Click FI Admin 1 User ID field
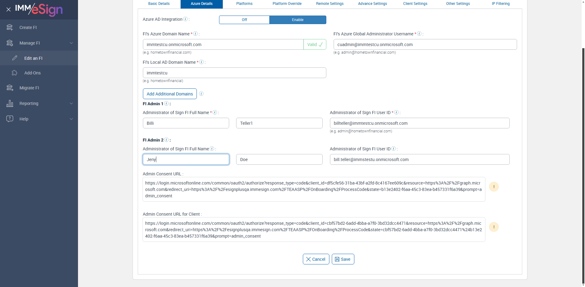The width and height of the screenshot is (585, 287). 420,123
